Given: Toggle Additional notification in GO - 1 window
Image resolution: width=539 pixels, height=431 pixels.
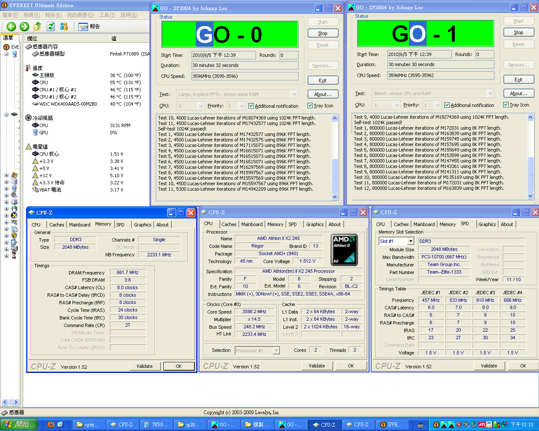Looking at the screenshot, I should [x=447, y=105].
